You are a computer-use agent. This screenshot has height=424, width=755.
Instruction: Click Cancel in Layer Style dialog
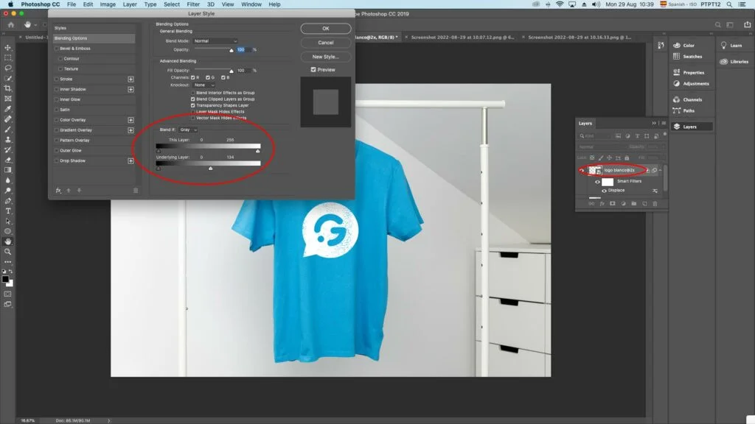[325, 42]
